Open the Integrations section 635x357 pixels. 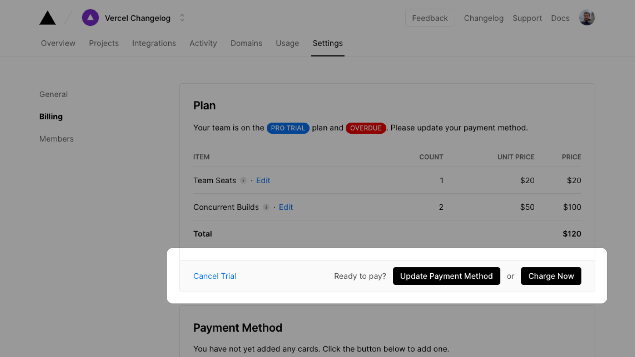pyautogui.click(x=154, y=43)
